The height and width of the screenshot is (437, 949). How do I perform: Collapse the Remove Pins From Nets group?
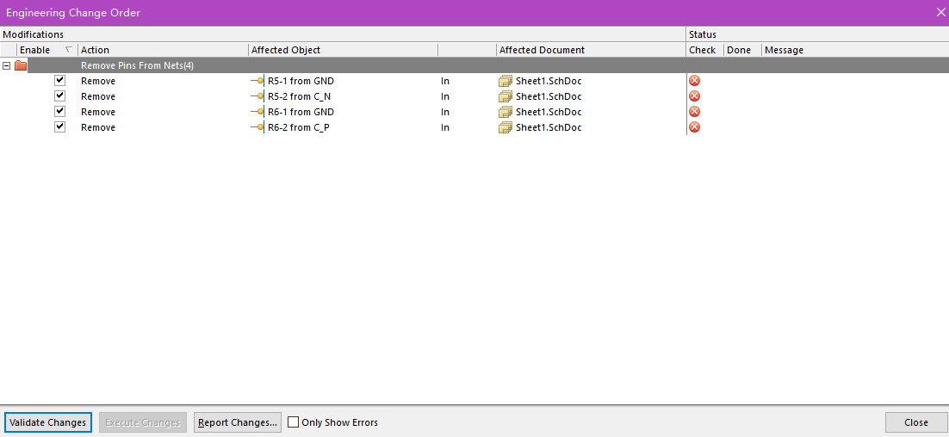point(6,65)
